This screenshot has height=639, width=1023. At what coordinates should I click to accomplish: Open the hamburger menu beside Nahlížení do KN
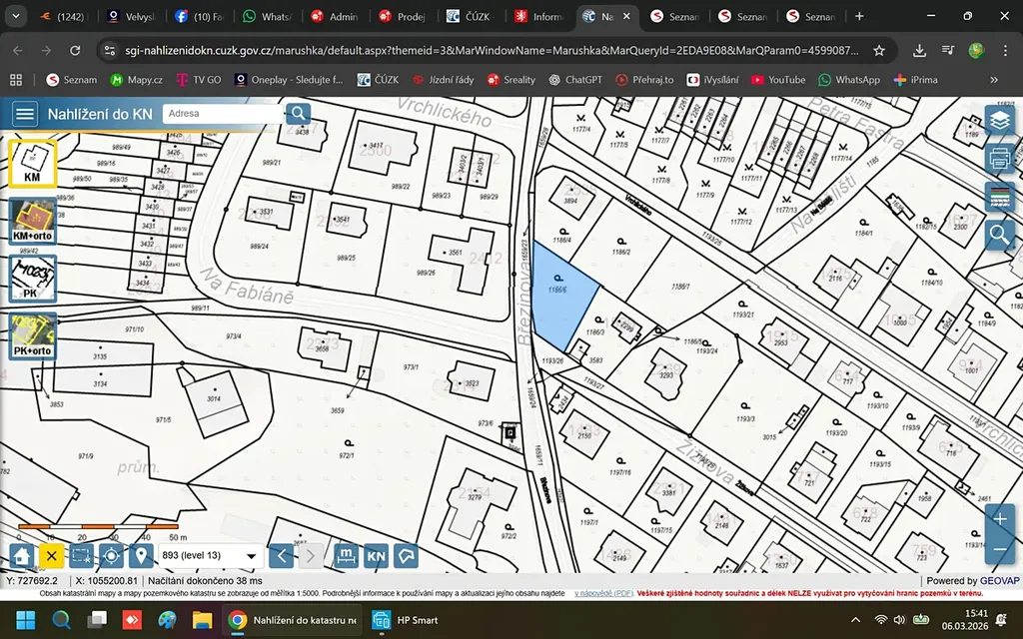point(25,114)
